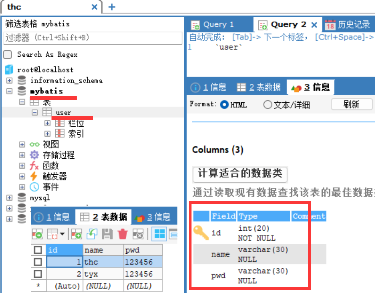Open the upper 2 表数据 result tab
Viewport: 375px width, 293px height.
click(259, 87)
